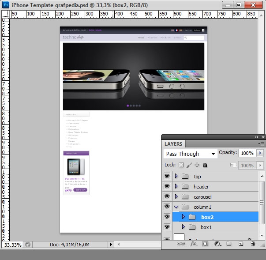
Task: Expand the header layer group
Action: pyautogui.click(x=176, y=186)
